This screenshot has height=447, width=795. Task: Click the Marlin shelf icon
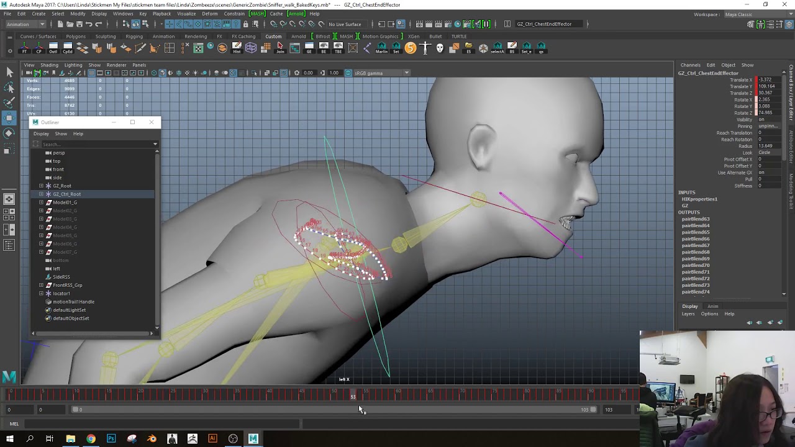pyautogui.click(x=381, y=48)
